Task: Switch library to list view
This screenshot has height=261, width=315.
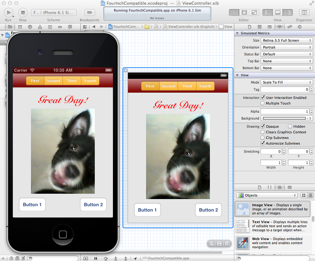Action: click(x=310, y=195)
